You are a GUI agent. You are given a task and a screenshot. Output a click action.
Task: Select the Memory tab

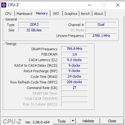click(42, 13)
